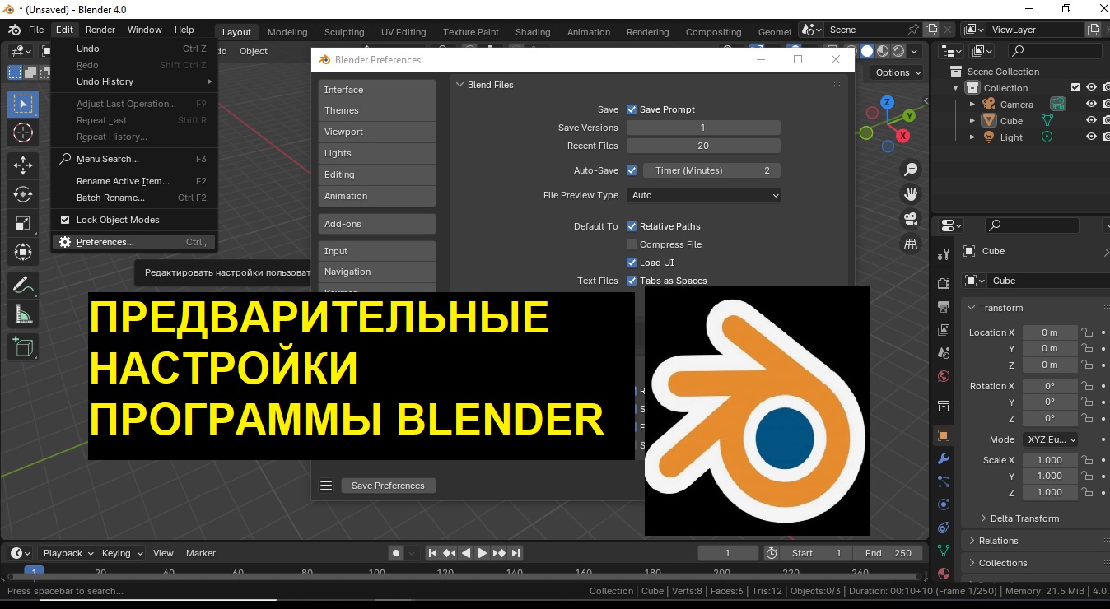Image resolution: width=1110 pixels, height=609 pixels.
Task: Expand the Delta Transform panel
Action: [1024, 518]
